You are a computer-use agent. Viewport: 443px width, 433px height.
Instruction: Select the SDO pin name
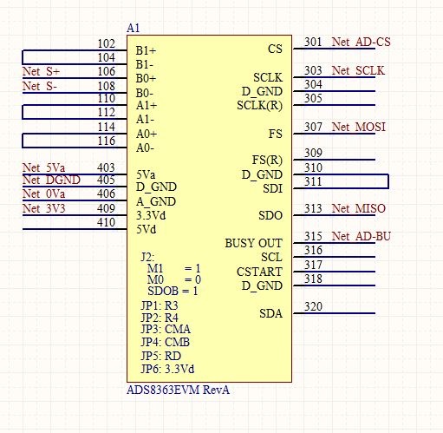(270, 215)
